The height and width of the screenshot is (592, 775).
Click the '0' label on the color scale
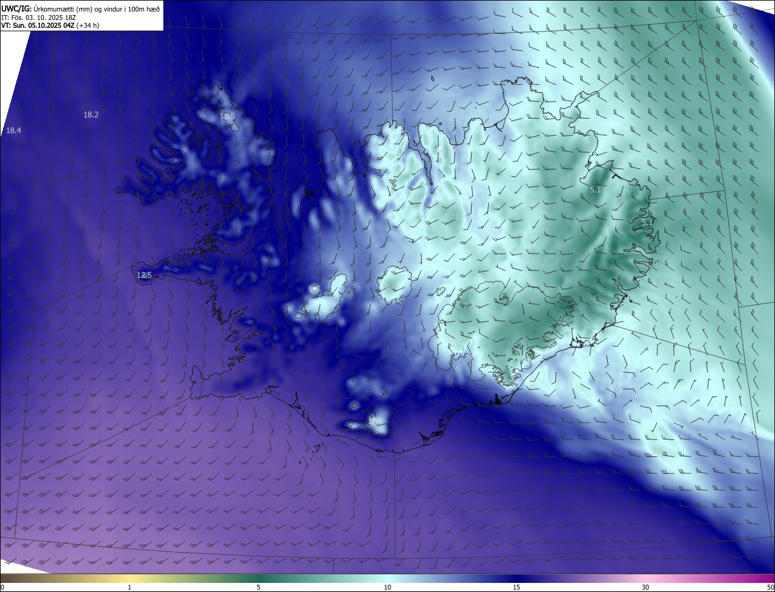[x=2, y=587]
